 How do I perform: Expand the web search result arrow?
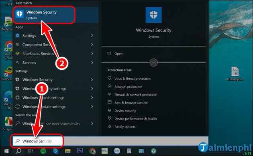click(92, 124)
